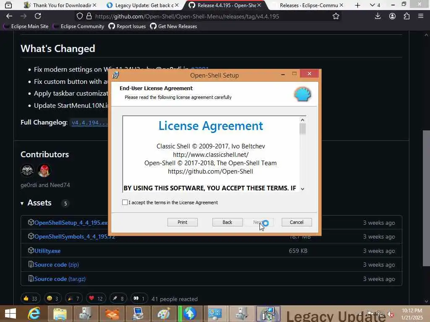This screenshot has width=430, height=322.
Task: Open File Explorer from taskbar
Action: click(60, 314)
